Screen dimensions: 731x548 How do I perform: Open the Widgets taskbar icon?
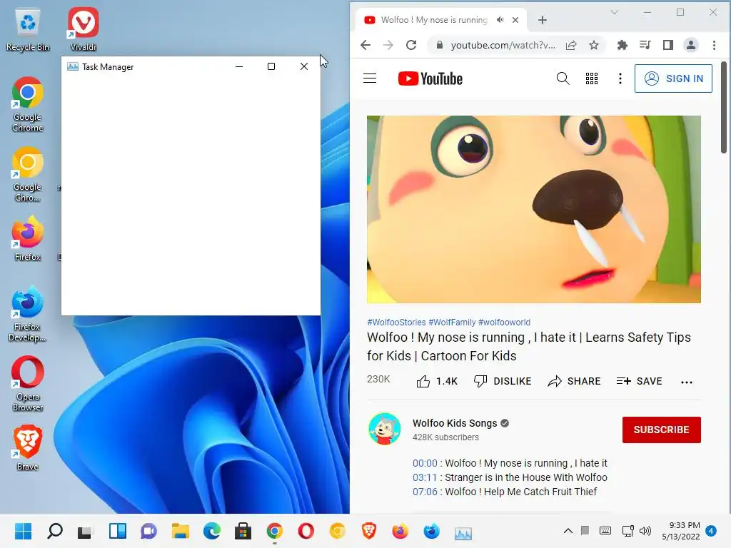click(118, 531)
